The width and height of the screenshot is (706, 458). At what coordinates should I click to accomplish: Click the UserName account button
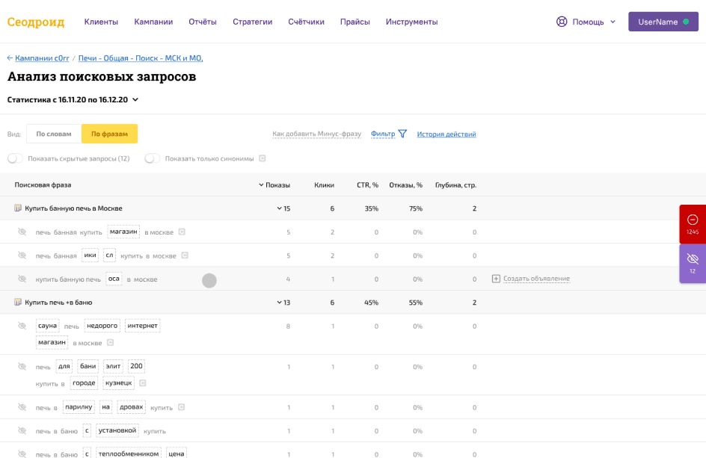point(663,22)
